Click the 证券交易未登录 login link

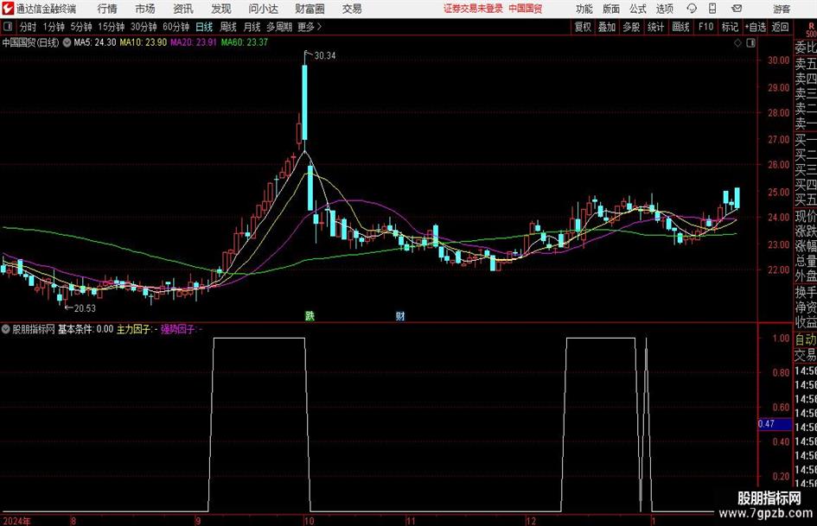coord(473,9)
